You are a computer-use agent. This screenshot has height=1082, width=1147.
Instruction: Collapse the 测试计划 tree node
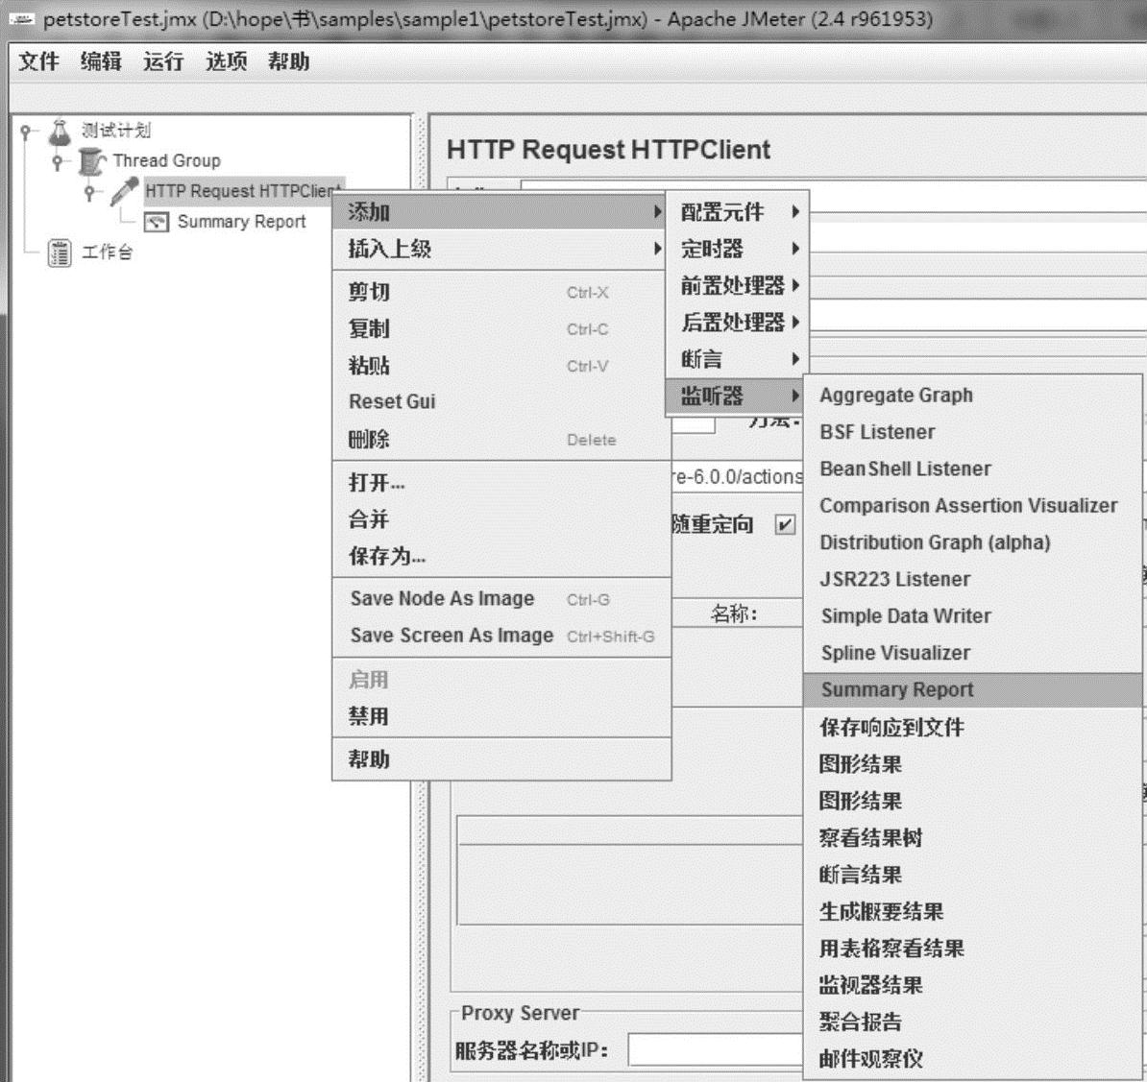coord(26,132)
